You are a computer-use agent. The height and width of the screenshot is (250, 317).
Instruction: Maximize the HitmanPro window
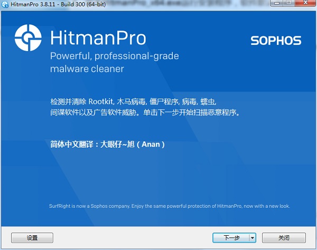[289, 3]
